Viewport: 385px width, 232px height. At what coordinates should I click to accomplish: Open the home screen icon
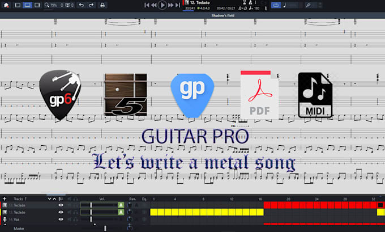[x=6, y=5]
